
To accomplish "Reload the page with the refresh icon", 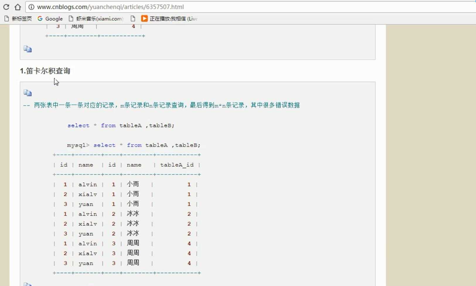I will click(x=6, y=7).
